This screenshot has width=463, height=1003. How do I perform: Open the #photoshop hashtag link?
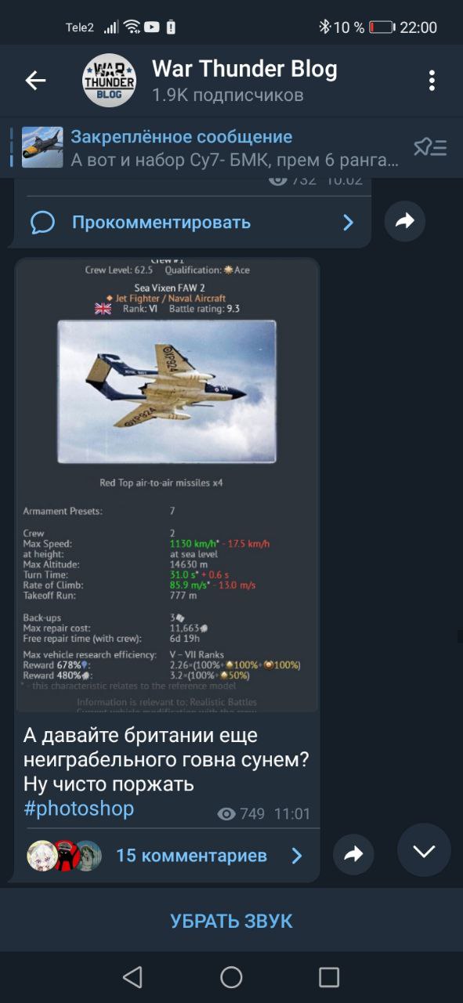click(79, 809)
